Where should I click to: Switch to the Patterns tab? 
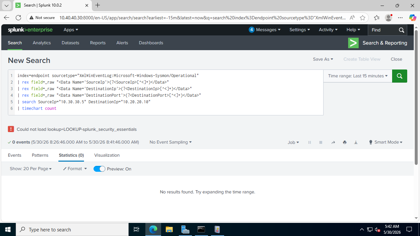pos(40,155)
